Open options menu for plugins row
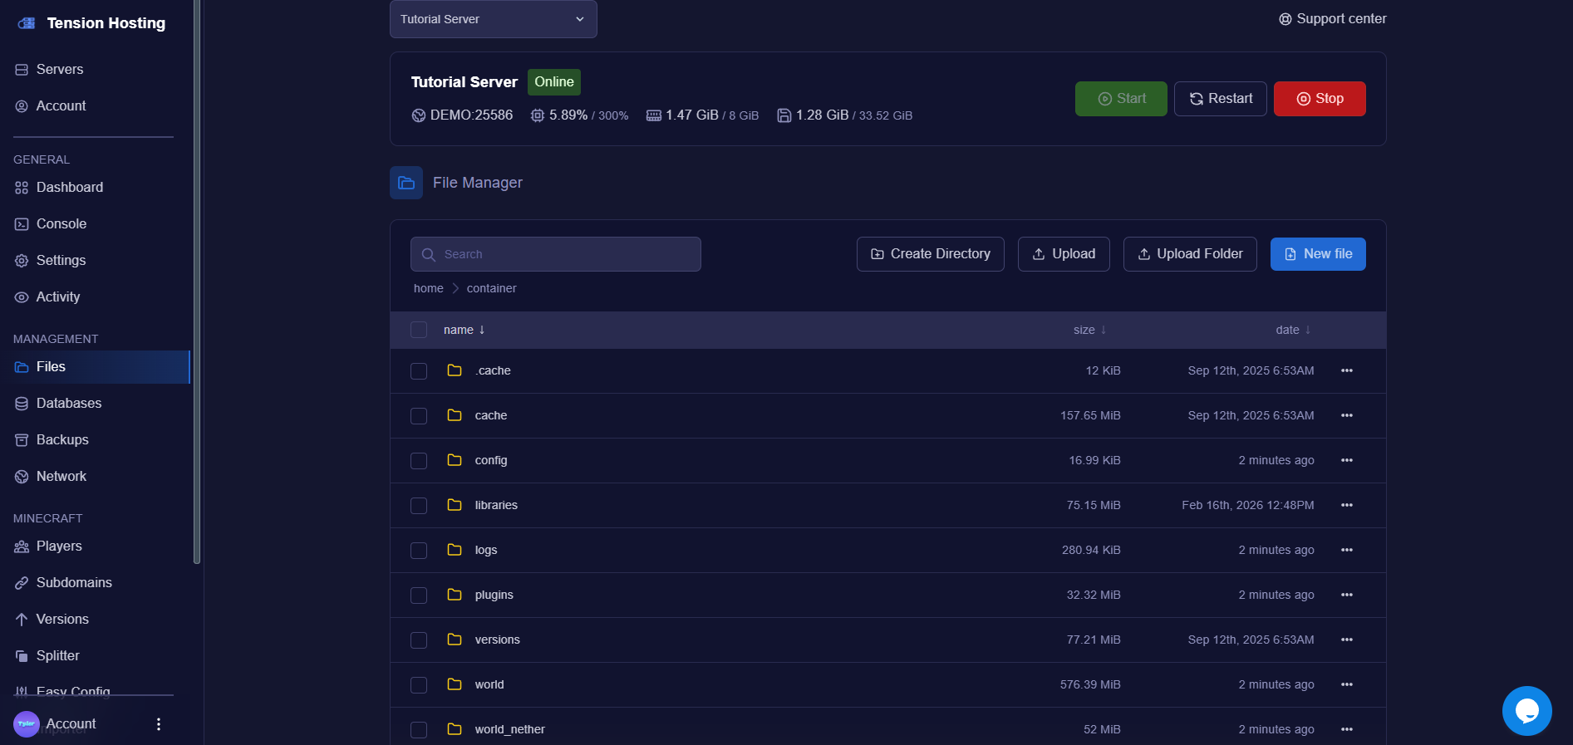The height and width of the screenshot is (745, 1573). click(1347, 595)
